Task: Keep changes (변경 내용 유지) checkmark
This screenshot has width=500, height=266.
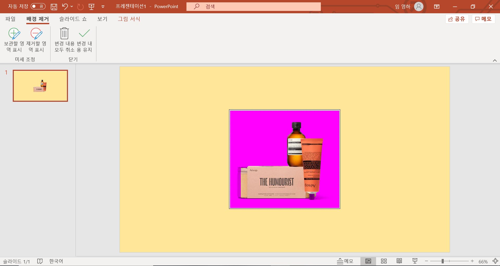Action: click(84, 40)
